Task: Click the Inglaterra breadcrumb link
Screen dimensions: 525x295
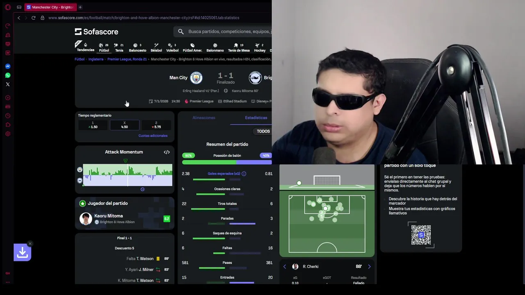Action: point(96,59)
